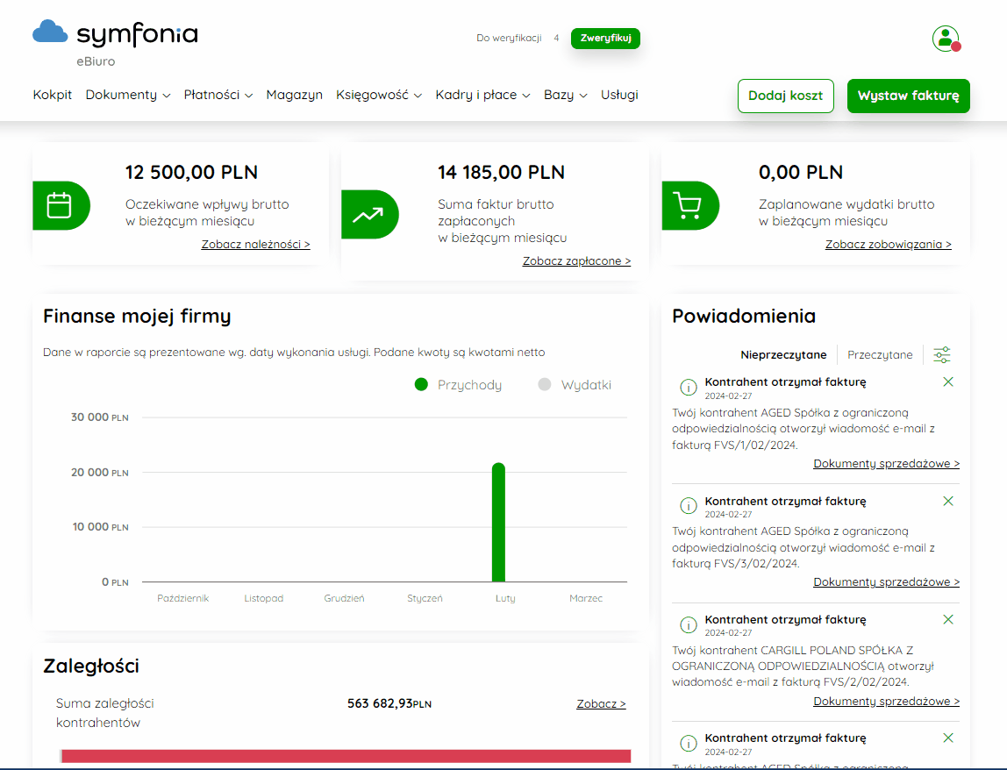Select the Nieprzeczytane notifications tab
Image resolution: width=1007 pixels, height=770 pixels.
782,354
